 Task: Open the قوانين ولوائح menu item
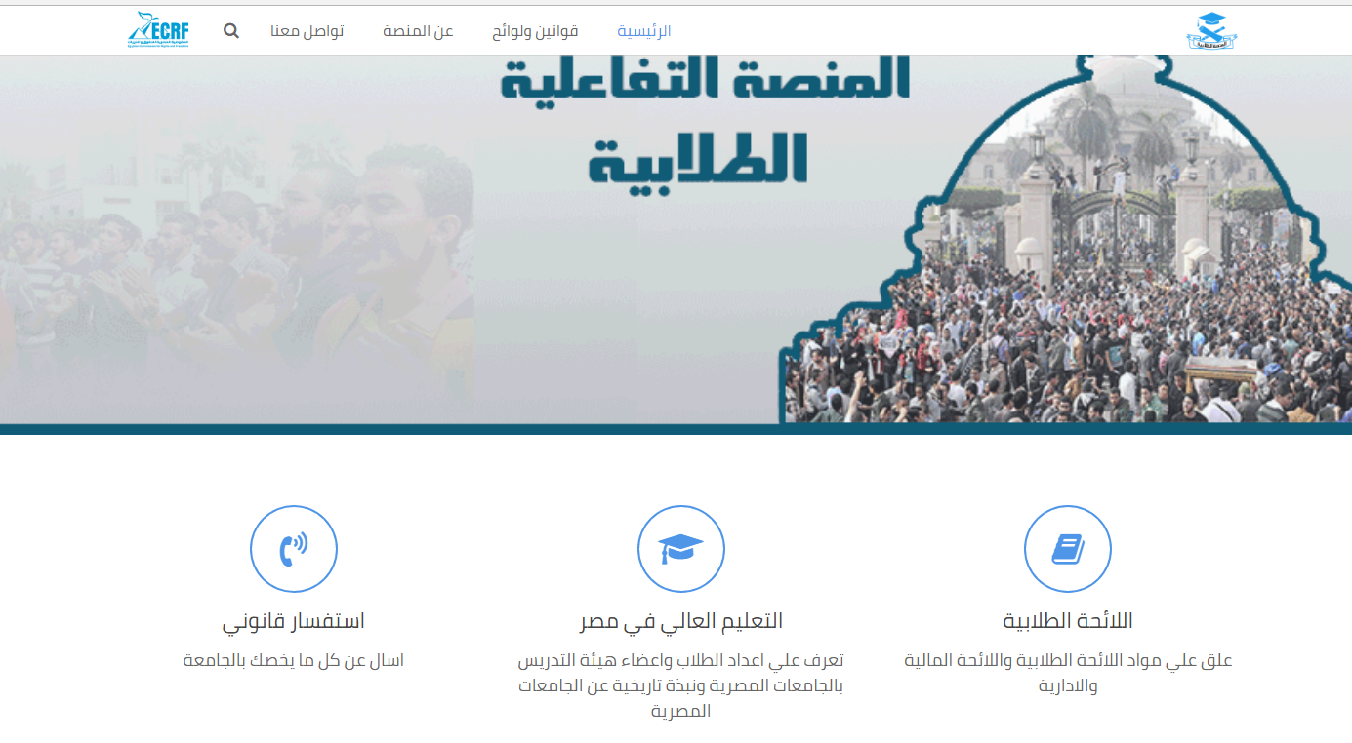[535, 31]
